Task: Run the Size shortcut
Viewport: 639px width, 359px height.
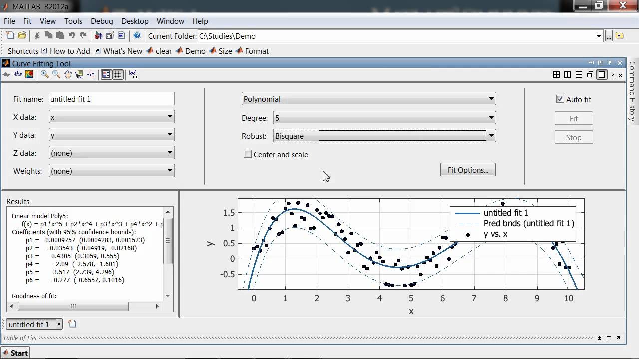Action: click(x=220, y=51)
